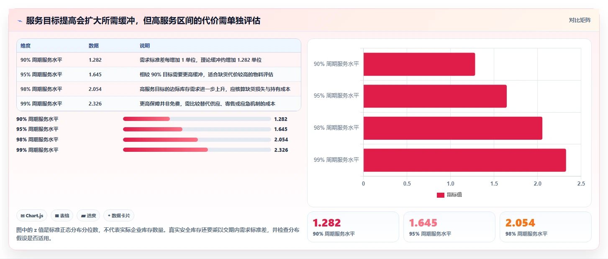Viewport: 608px width, 259px height.
Task: Click progress value 2.326 at row end
Action: pyautogui.click(x=281, y=150)
